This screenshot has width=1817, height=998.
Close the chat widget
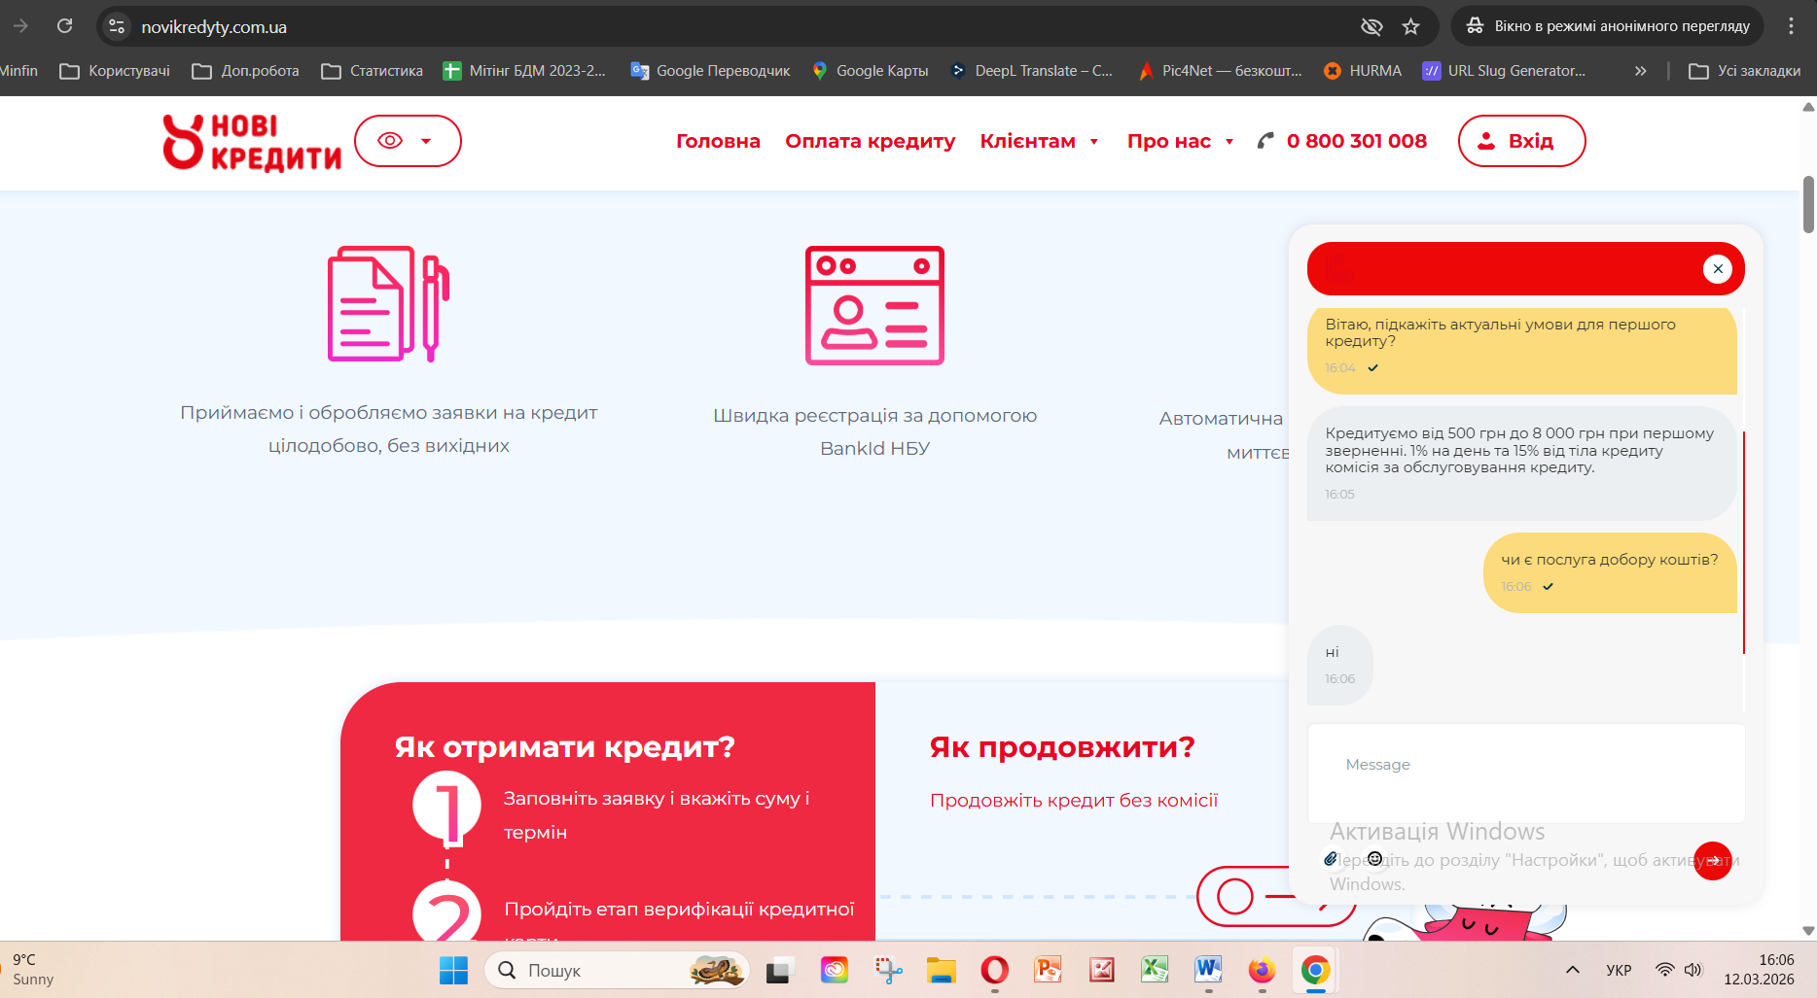1718,269
